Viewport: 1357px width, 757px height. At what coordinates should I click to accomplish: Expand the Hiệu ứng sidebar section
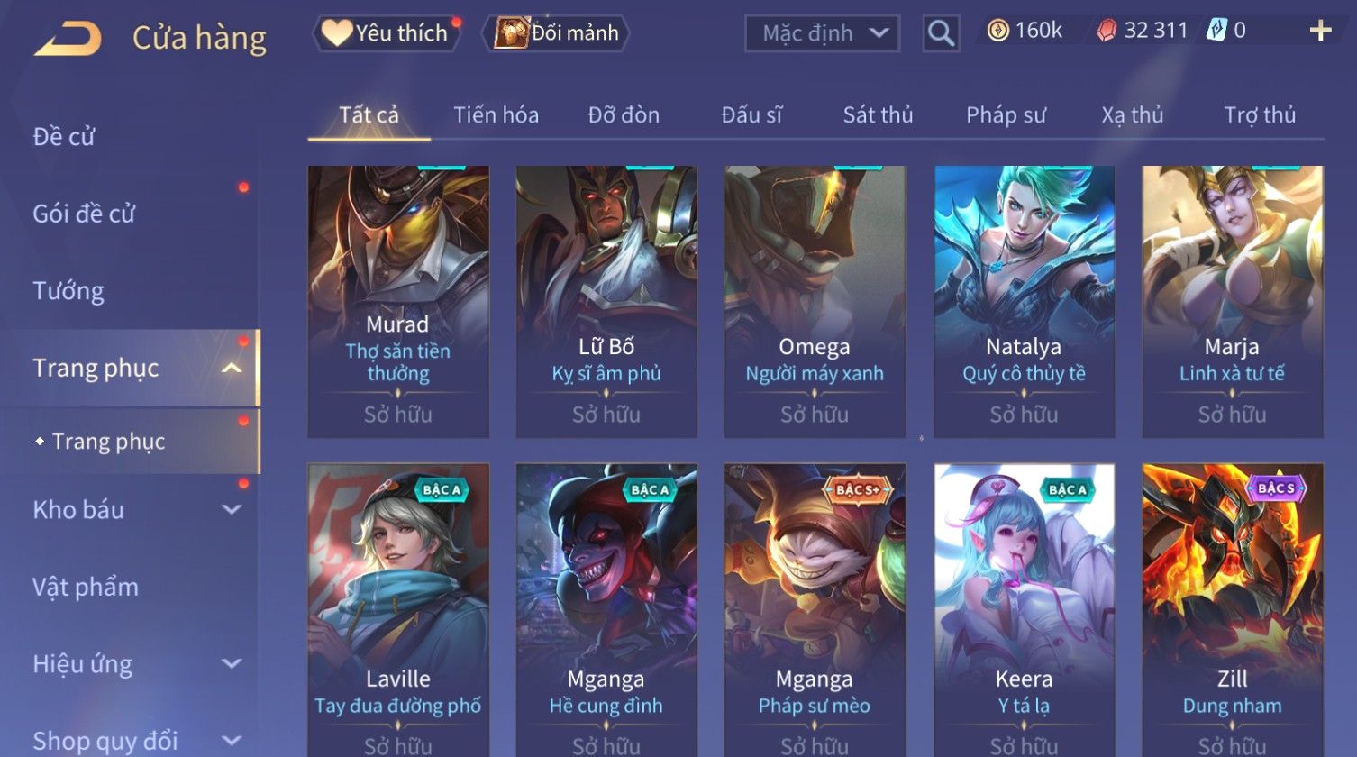(232, 664)
